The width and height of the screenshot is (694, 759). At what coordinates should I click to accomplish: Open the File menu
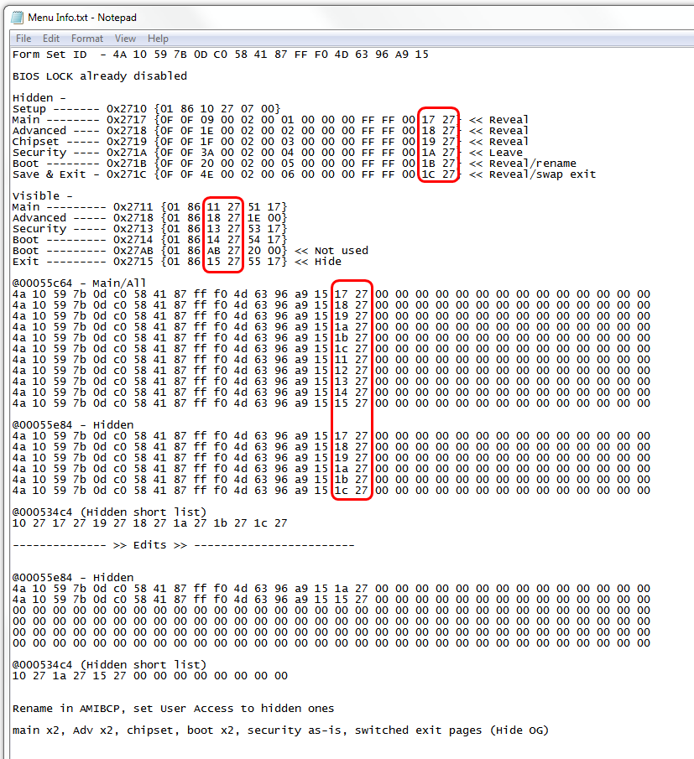tap(23, 39)
